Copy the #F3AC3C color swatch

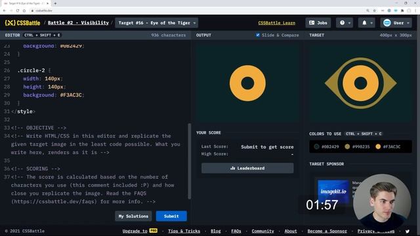[x=388, y=147]
